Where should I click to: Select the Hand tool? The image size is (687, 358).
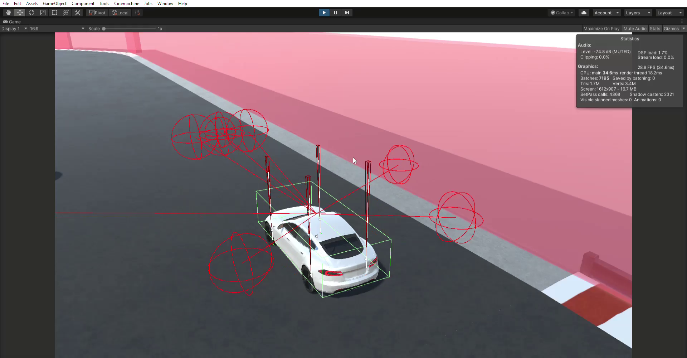click(8, 13)
